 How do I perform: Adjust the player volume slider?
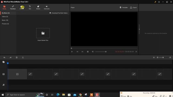tap(101, 52)
